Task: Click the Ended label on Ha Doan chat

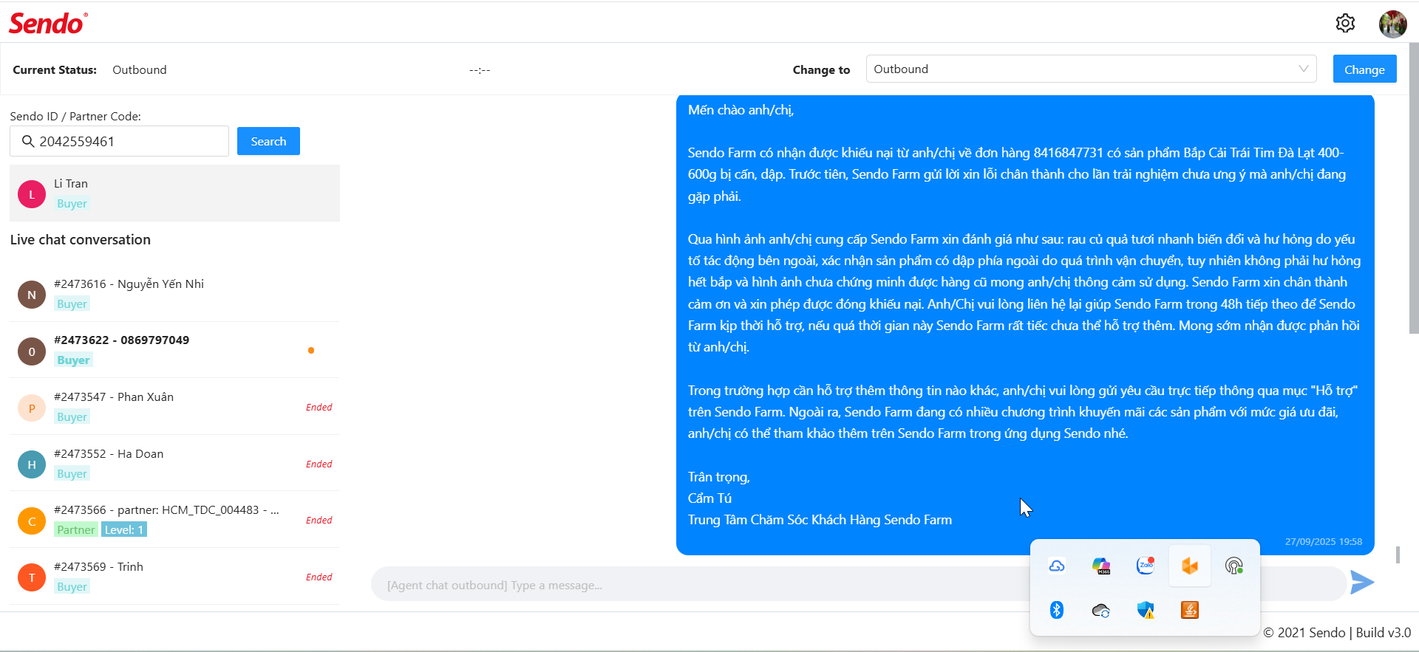Action: pyautogui.click(x=319, y=464)
